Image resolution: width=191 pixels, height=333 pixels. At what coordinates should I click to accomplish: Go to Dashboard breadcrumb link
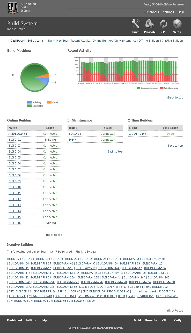point(18,41)
